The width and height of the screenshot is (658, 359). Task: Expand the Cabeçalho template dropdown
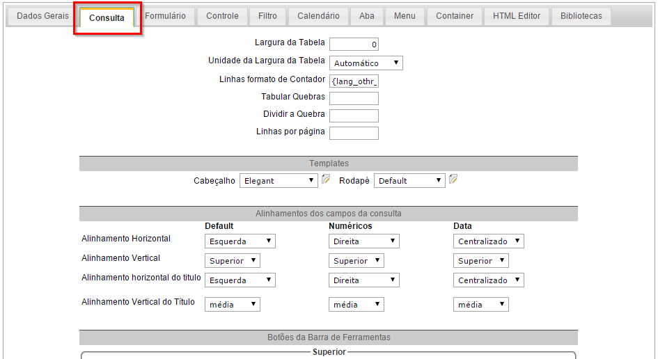[279, 181]
